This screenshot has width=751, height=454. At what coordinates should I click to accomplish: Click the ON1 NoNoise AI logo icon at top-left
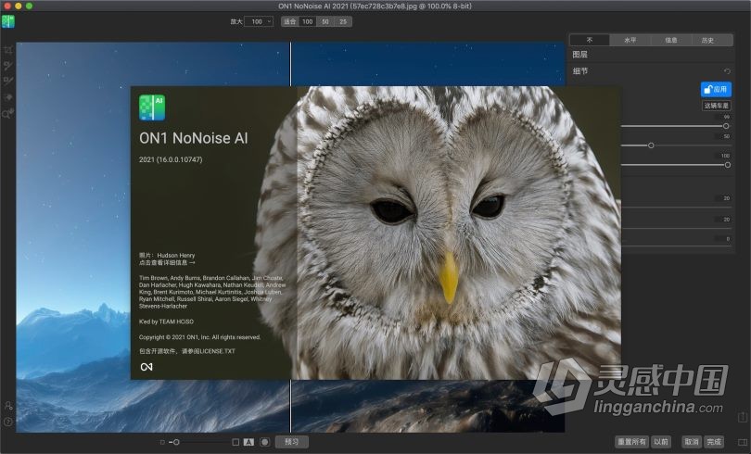pyautogui.click(x=8, y=21)
